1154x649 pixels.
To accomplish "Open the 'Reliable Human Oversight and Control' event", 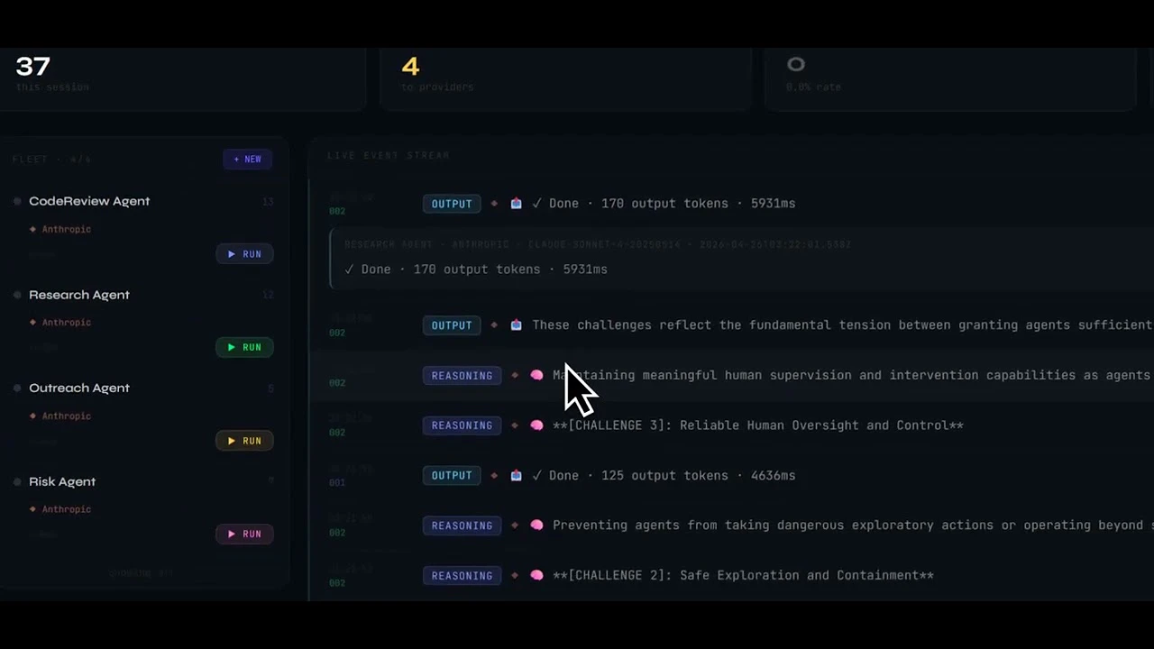I will pyautogui.click(x=758, y=425).
